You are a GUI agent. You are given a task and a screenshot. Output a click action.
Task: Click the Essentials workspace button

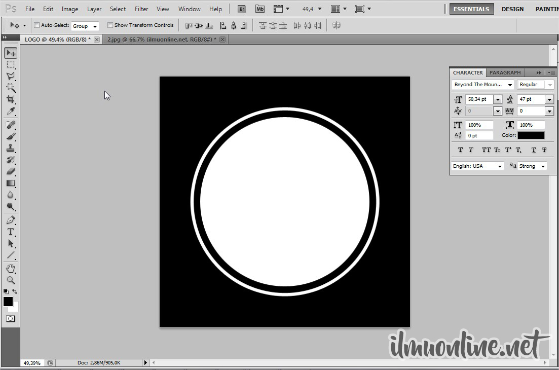[471, 9]
